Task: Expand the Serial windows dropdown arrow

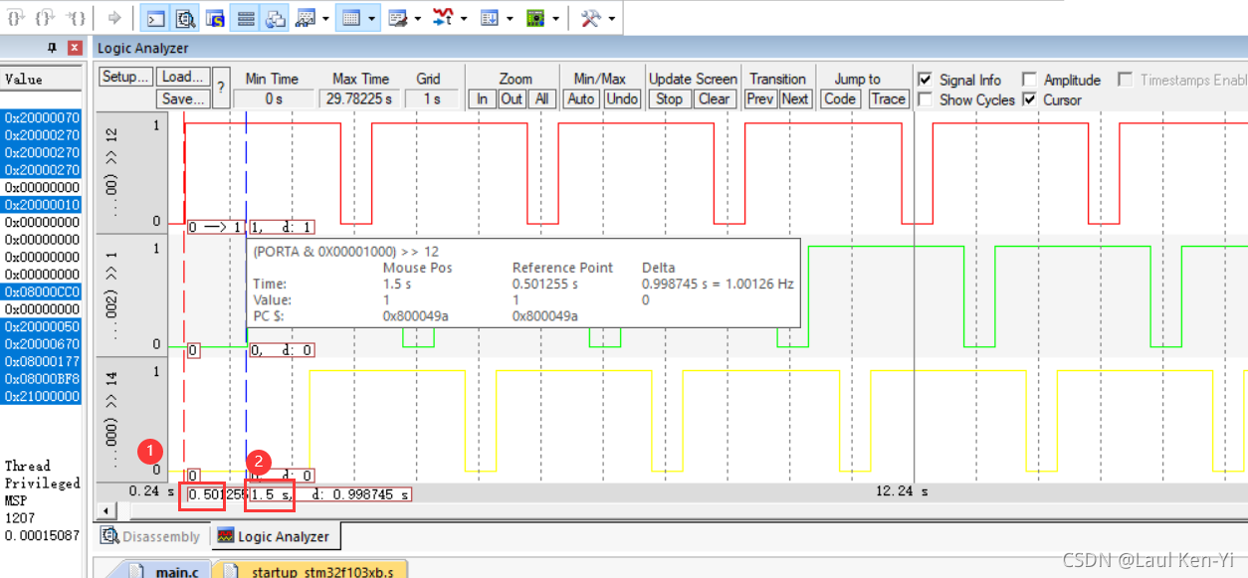Action: coord(418,18)
